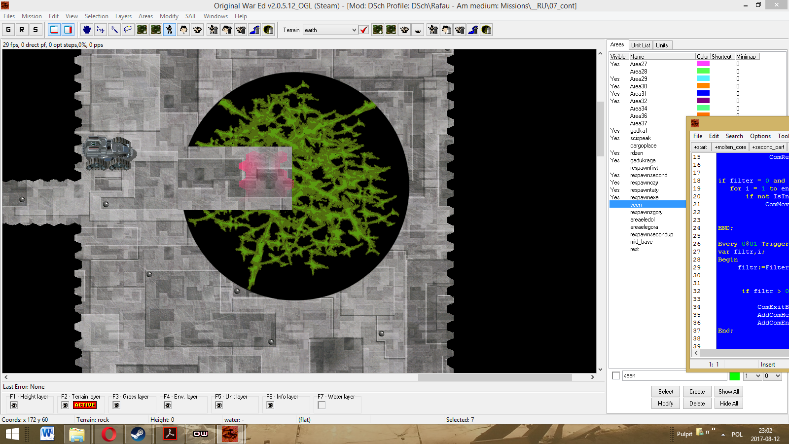Click the first window layout icon
Image resolution: width=789 pixels, height=444 pixels.
click(54, 30)
